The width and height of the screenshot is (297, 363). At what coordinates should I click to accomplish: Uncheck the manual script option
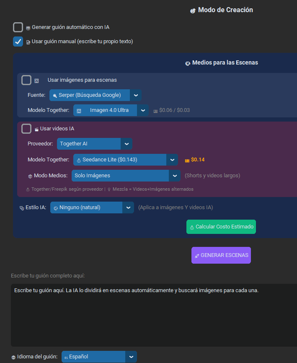18,41
